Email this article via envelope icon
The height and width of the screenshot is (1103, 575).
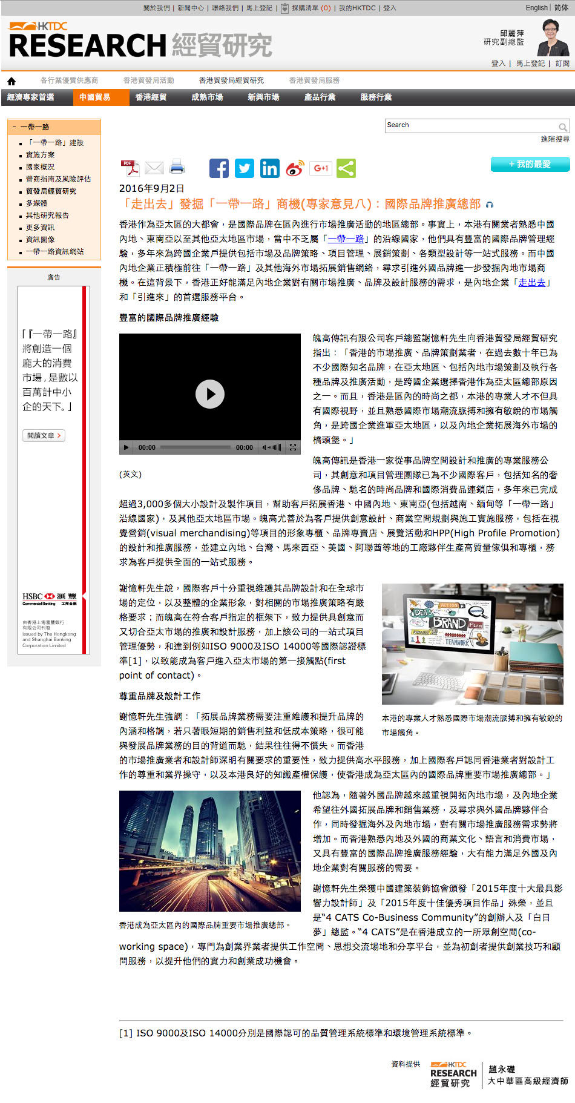point(154,168)
